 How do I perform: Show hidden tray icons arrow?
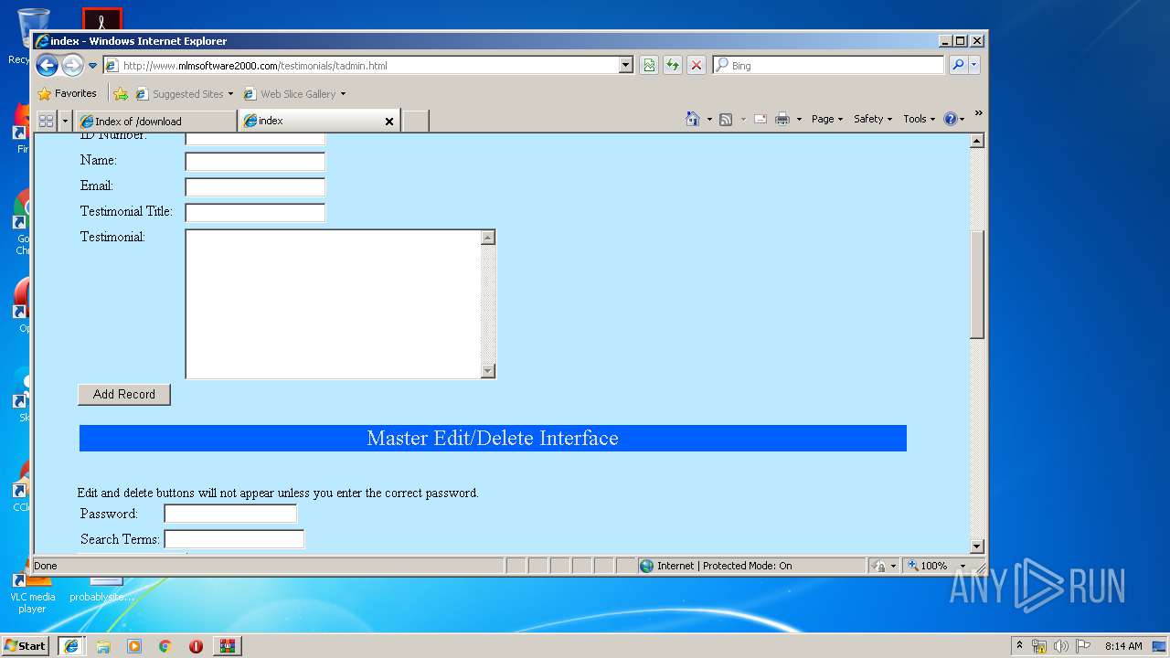(x=1020, y=646)
